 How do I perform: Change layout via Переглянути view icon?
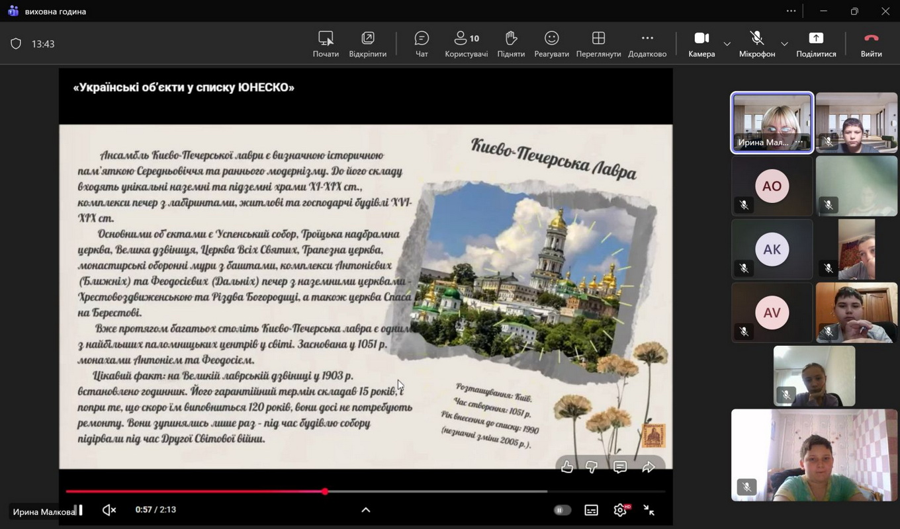pyautogui.click(x=598, y=44)
